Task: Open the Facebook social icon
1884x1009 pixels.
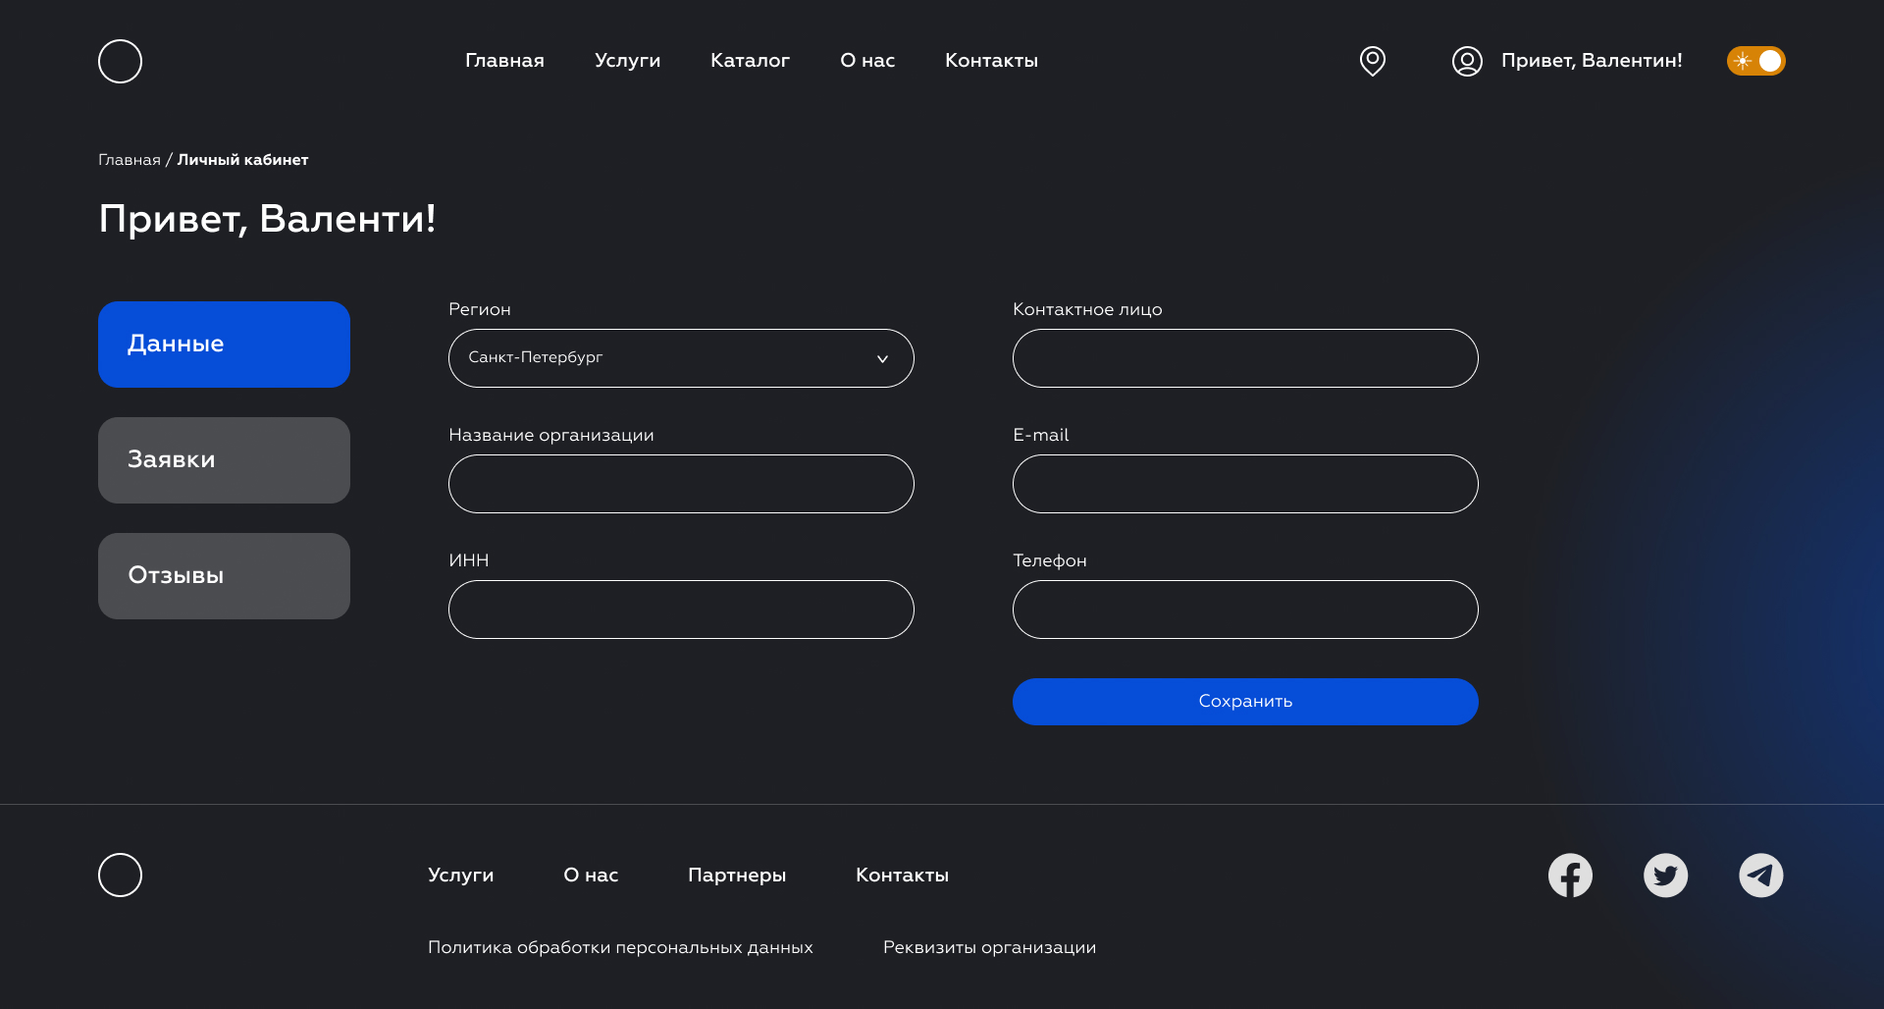Action: (1570, 876)
